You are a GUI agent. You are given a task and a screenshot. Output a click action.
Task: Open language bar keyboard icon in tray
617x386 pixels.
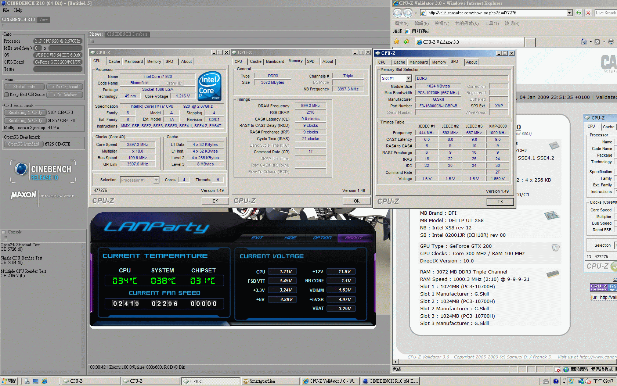(x=546, y=381)
